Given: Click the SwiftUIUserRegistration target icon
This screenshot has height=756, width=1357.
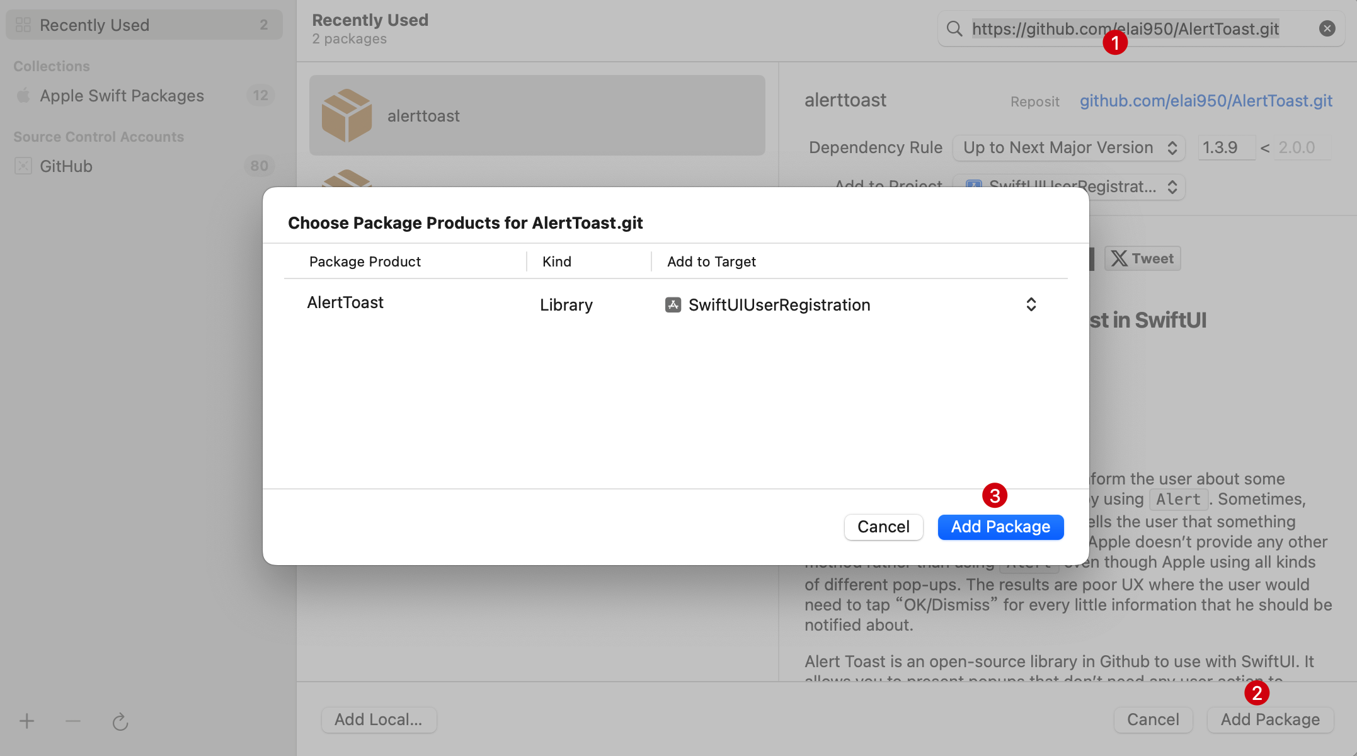Looking at the screenshot, I should pyautogui.click(x=672, y=304).
